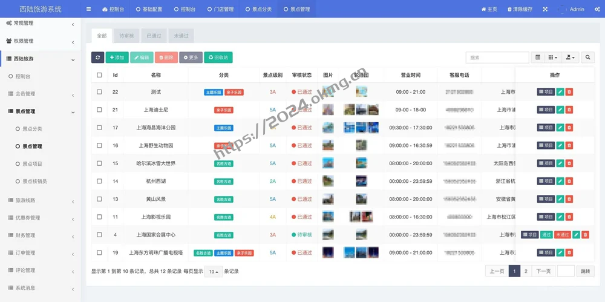605x302 pixels.
Task: Tick checkbox for row Id 4
Action: coord(99,234)
